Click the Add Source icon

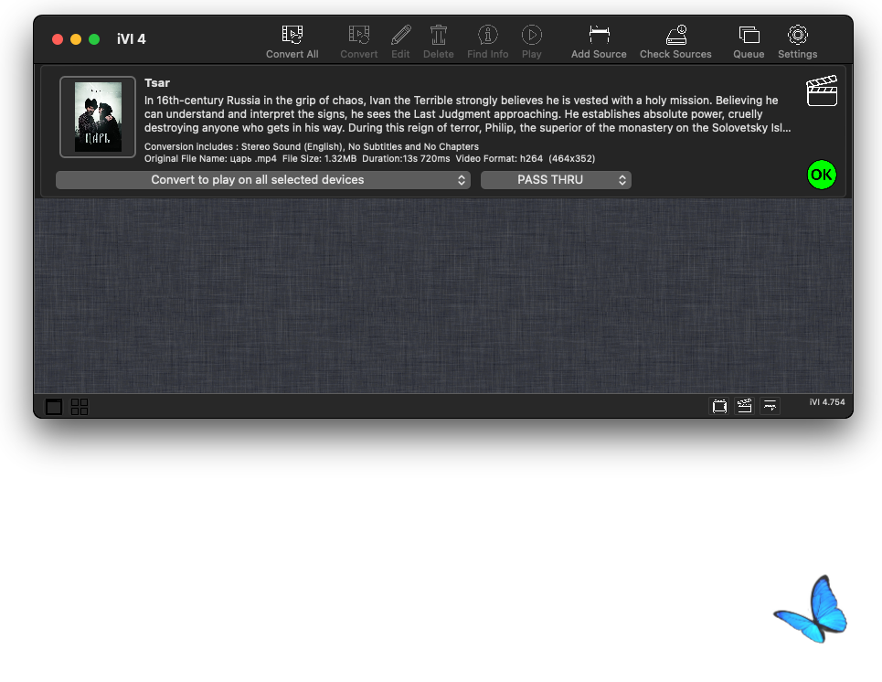click(x=599, y=35)
